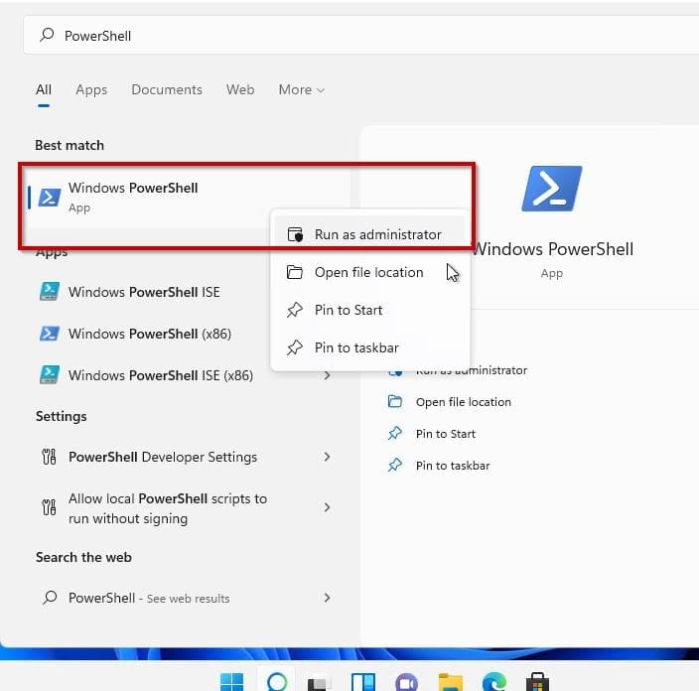Expand arrow beside PowerShell web results
The image size is (699, 691).
coord(328,598)
